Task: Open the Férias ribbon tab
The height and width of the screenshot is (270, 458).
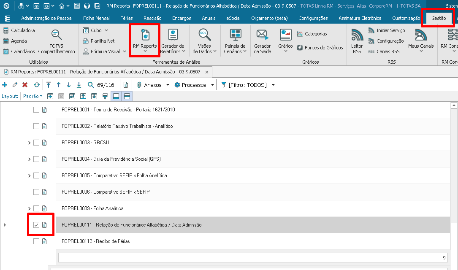Action: click(x=127, y=18)
